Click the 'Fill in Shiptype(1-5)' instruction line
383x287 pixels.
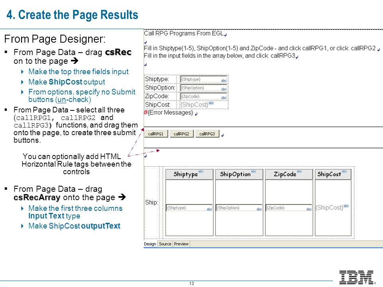click(x=260, y=48)
